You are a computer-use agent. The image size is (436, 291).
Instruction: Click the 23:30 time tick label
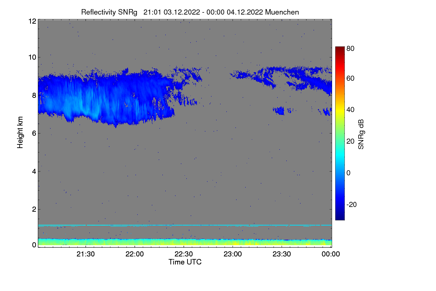[x=282, y=254]
